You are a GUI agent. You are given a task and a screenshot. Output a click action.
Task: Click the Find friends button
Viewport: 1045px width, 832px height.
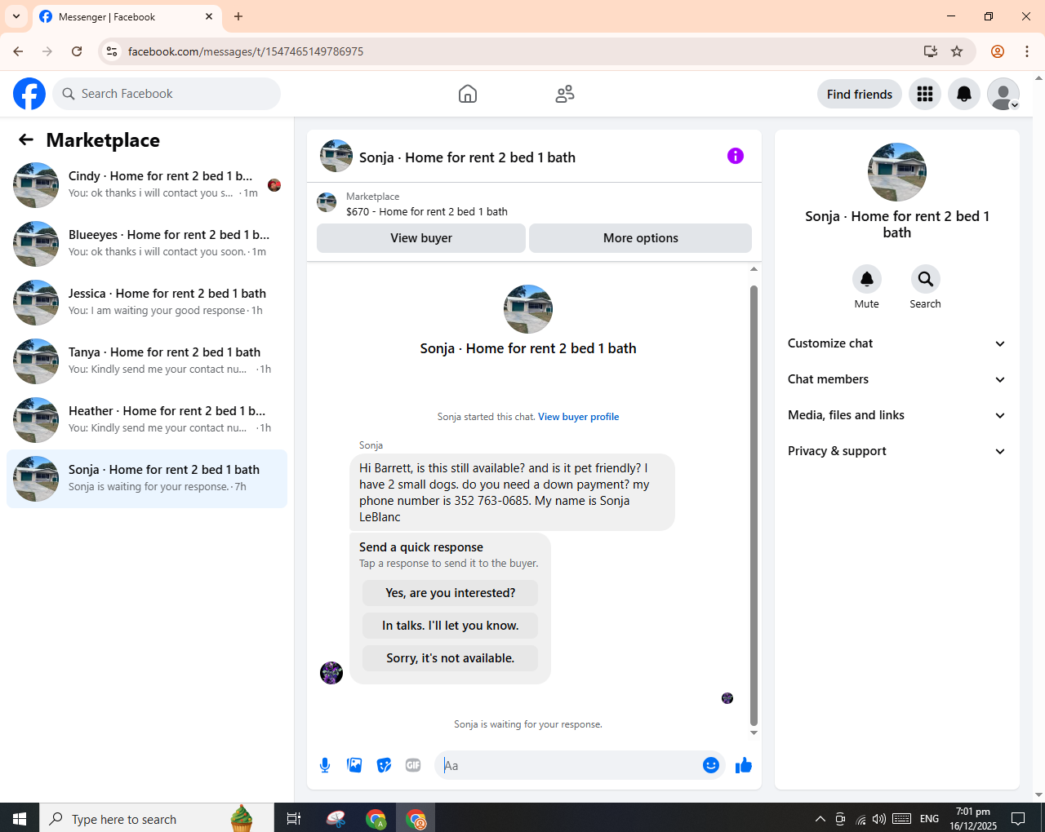click(x=860, y=94)
